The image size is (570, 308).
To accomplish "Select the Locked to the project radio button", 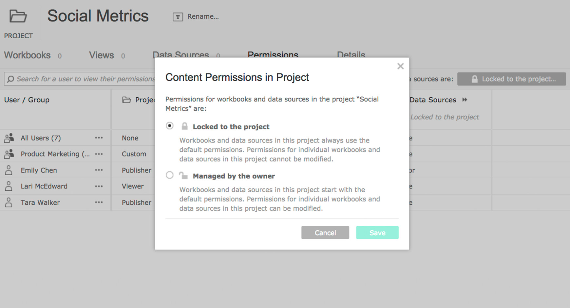I will click(169, 126).
